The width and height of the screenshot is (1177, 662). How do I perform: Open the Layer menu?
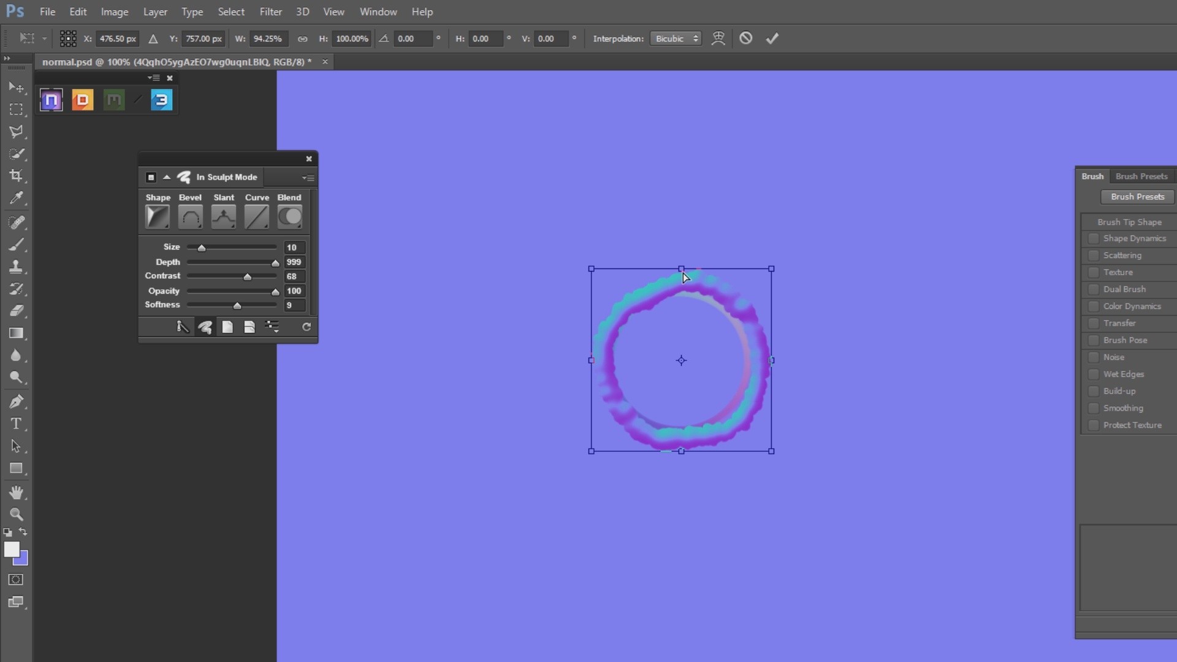155,11
